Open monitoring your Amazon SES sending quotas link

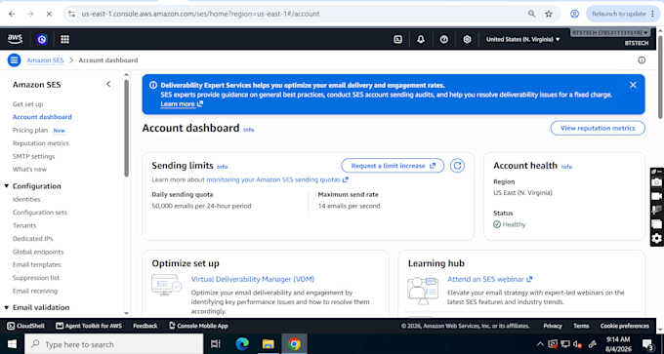tap(277, 179)
